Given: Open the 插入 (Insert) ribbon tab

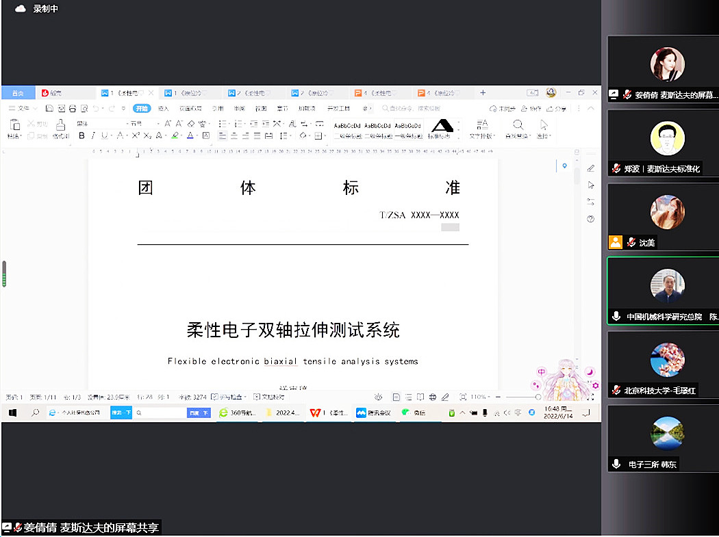Looking at the screenshot, I should tap(163, 109).
